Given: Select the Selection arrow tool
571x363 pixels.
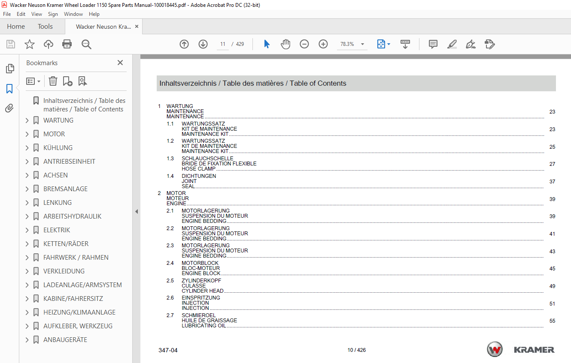Looking at the screenshot, I should click(267, 44).
